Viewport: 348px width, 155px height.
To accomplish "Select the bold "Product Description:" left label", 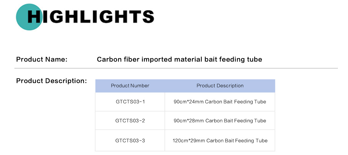I will coord(51,81).
